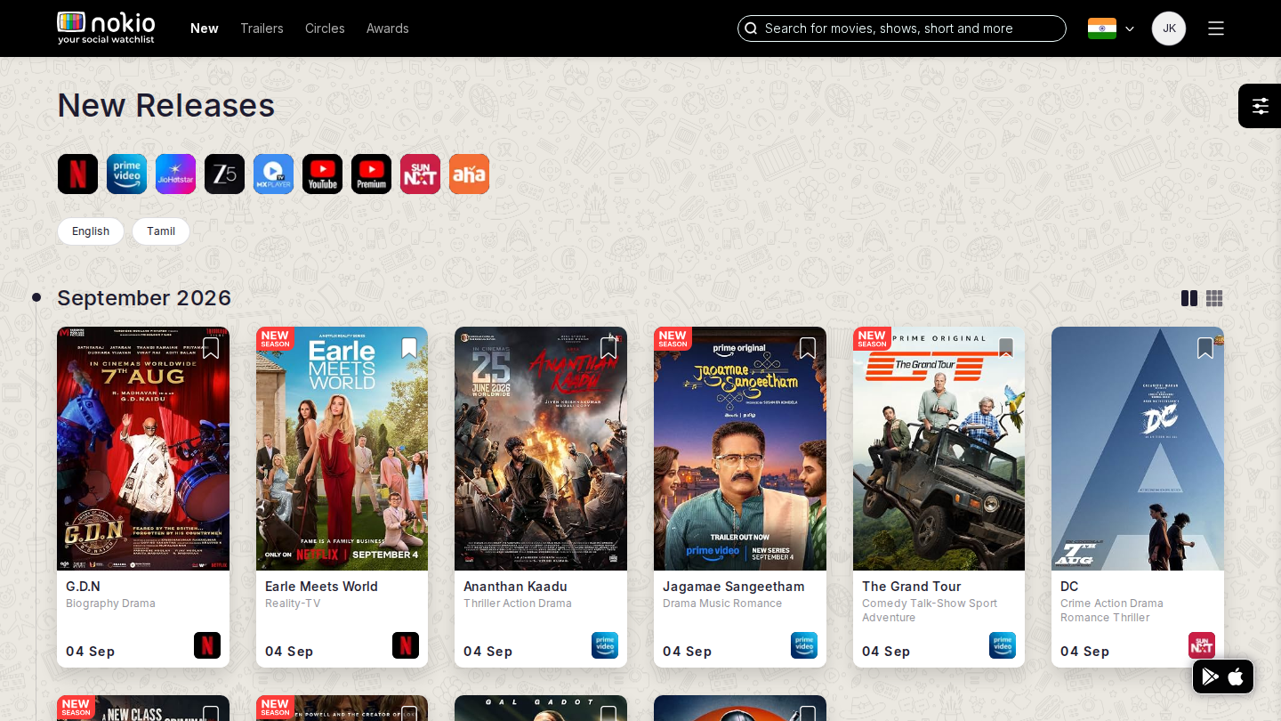The height and width of the screenshot is (721, 1281).
Task: Toggle the English language filter
Action: [x=91, y=231]
